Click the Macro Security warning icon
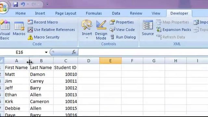Viewport: 208px width, 117px height. (30, 37)
